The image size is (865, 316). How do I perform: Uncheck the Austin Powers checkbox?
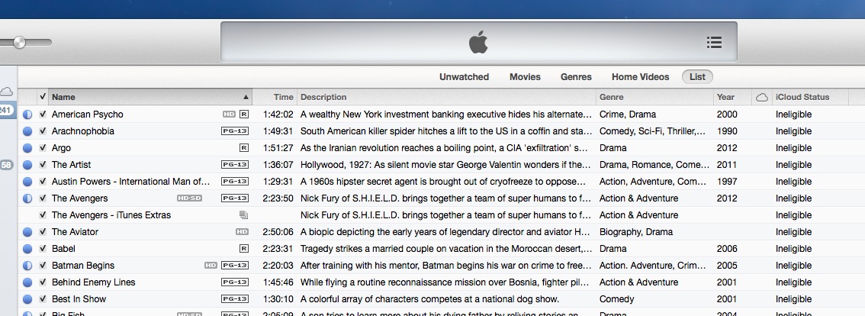click(x=43, y=182)
